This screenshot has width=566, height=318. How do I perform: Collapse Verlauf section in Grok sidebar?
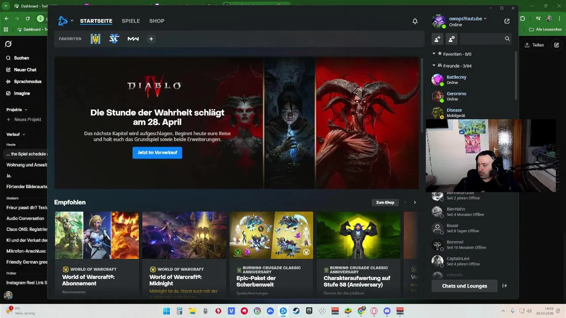pyautogui.click(x=15, y=134)
